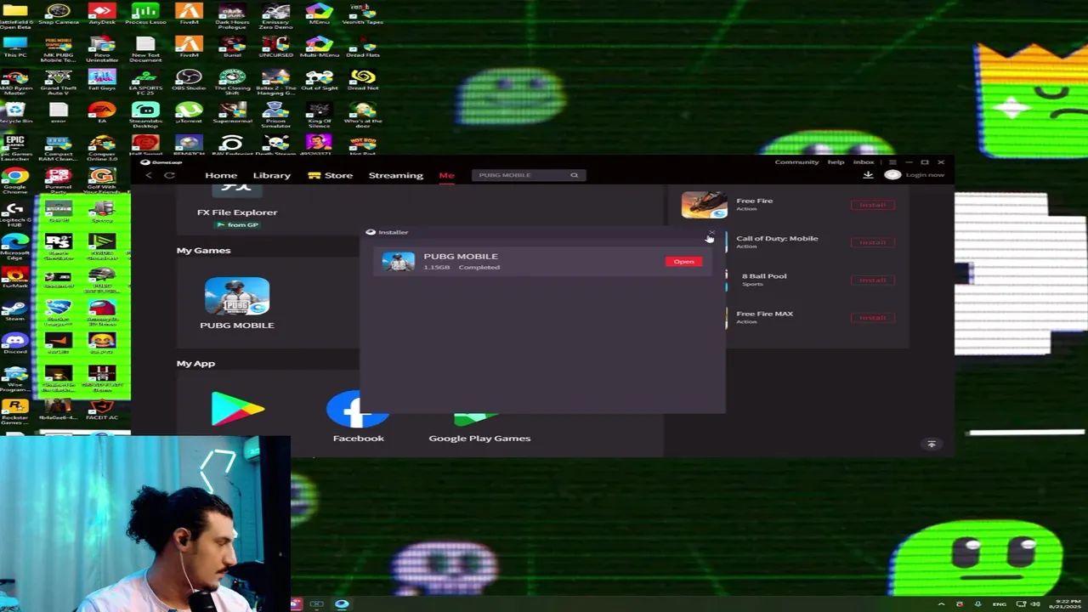Open Grand Theft Auto V shortcut

click(x=58, y=82)
